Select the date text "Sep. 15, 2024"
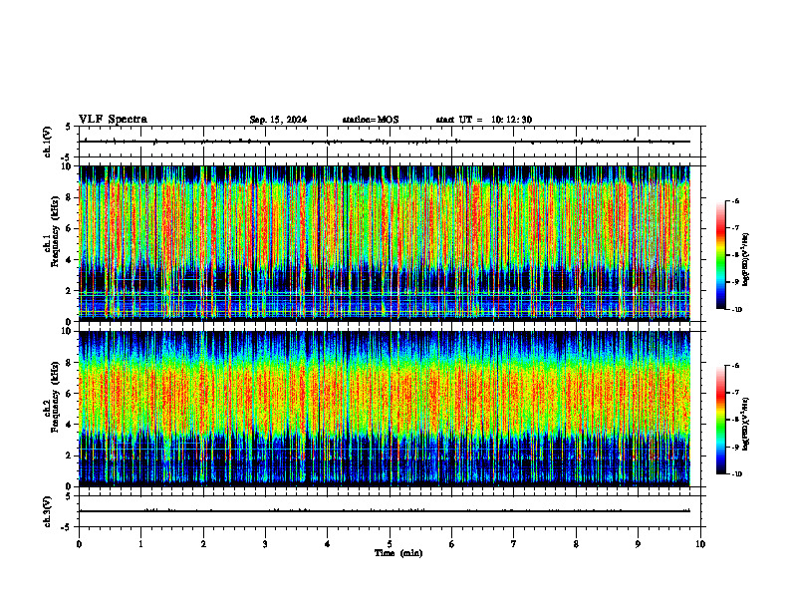 pyautogui.click(x=278, y=120)
